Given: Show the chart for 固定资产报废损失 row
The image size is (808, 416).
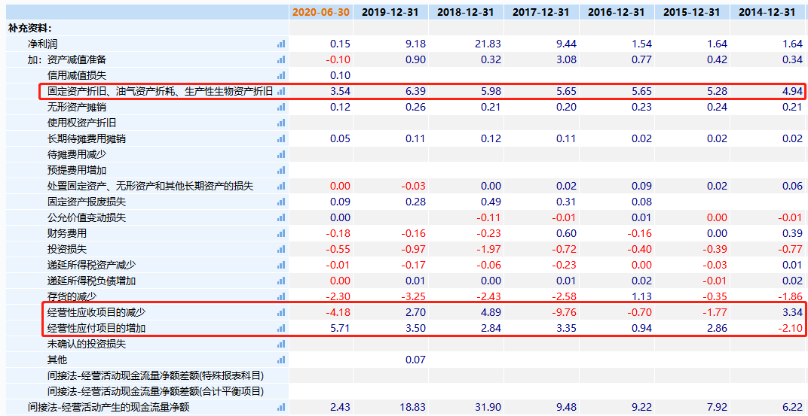Looking at the screenshot, I should [281, 202].
